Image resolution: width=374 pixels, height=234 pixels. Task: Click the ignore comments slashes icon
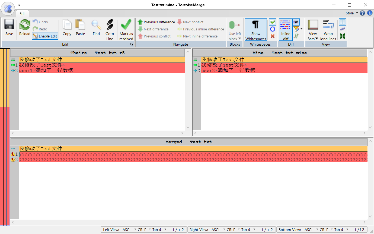tap(296, 36)
